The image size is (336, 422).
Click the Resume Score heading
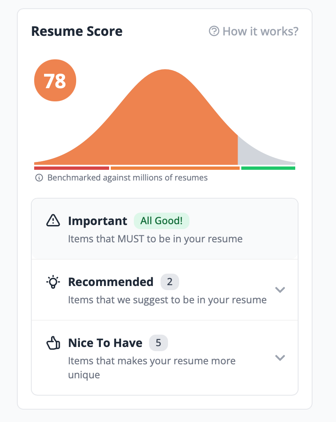click(77, 31)
